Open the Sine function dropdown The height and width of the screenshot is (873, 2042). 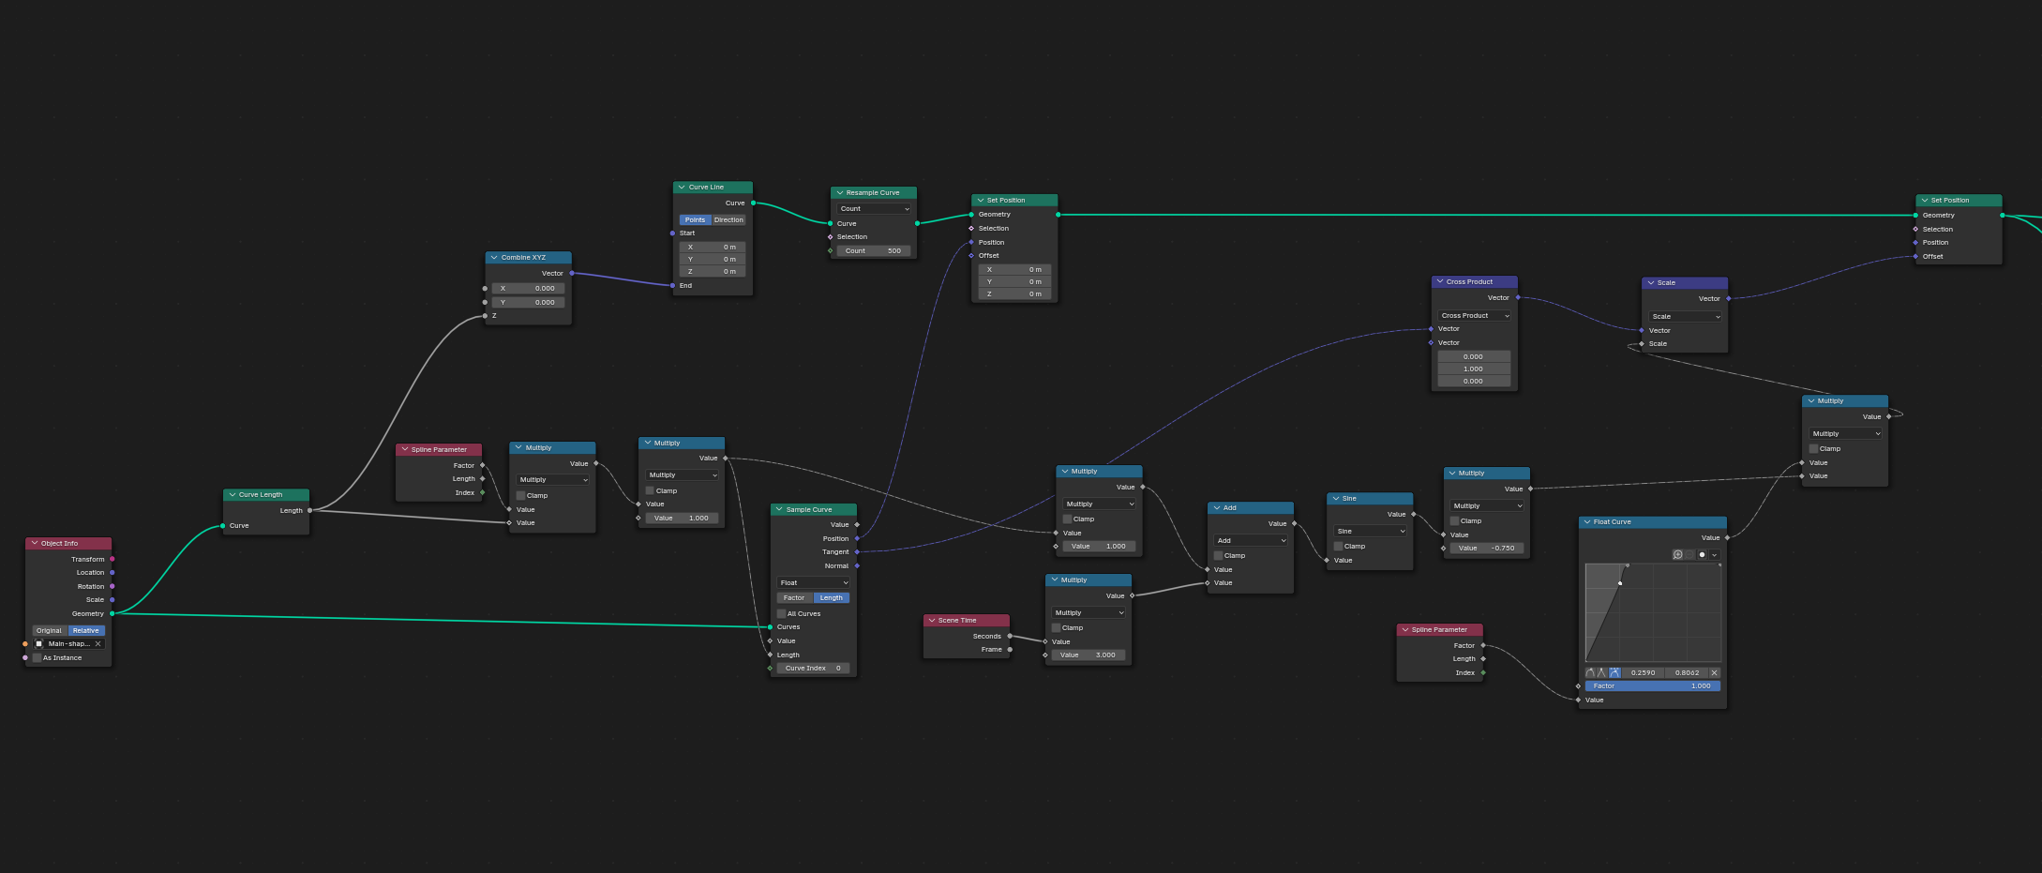tap(1370, 531)
